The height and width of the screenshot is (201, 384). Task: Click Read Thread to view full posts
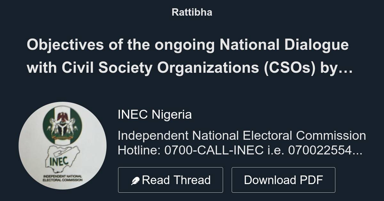click(171, 179)
